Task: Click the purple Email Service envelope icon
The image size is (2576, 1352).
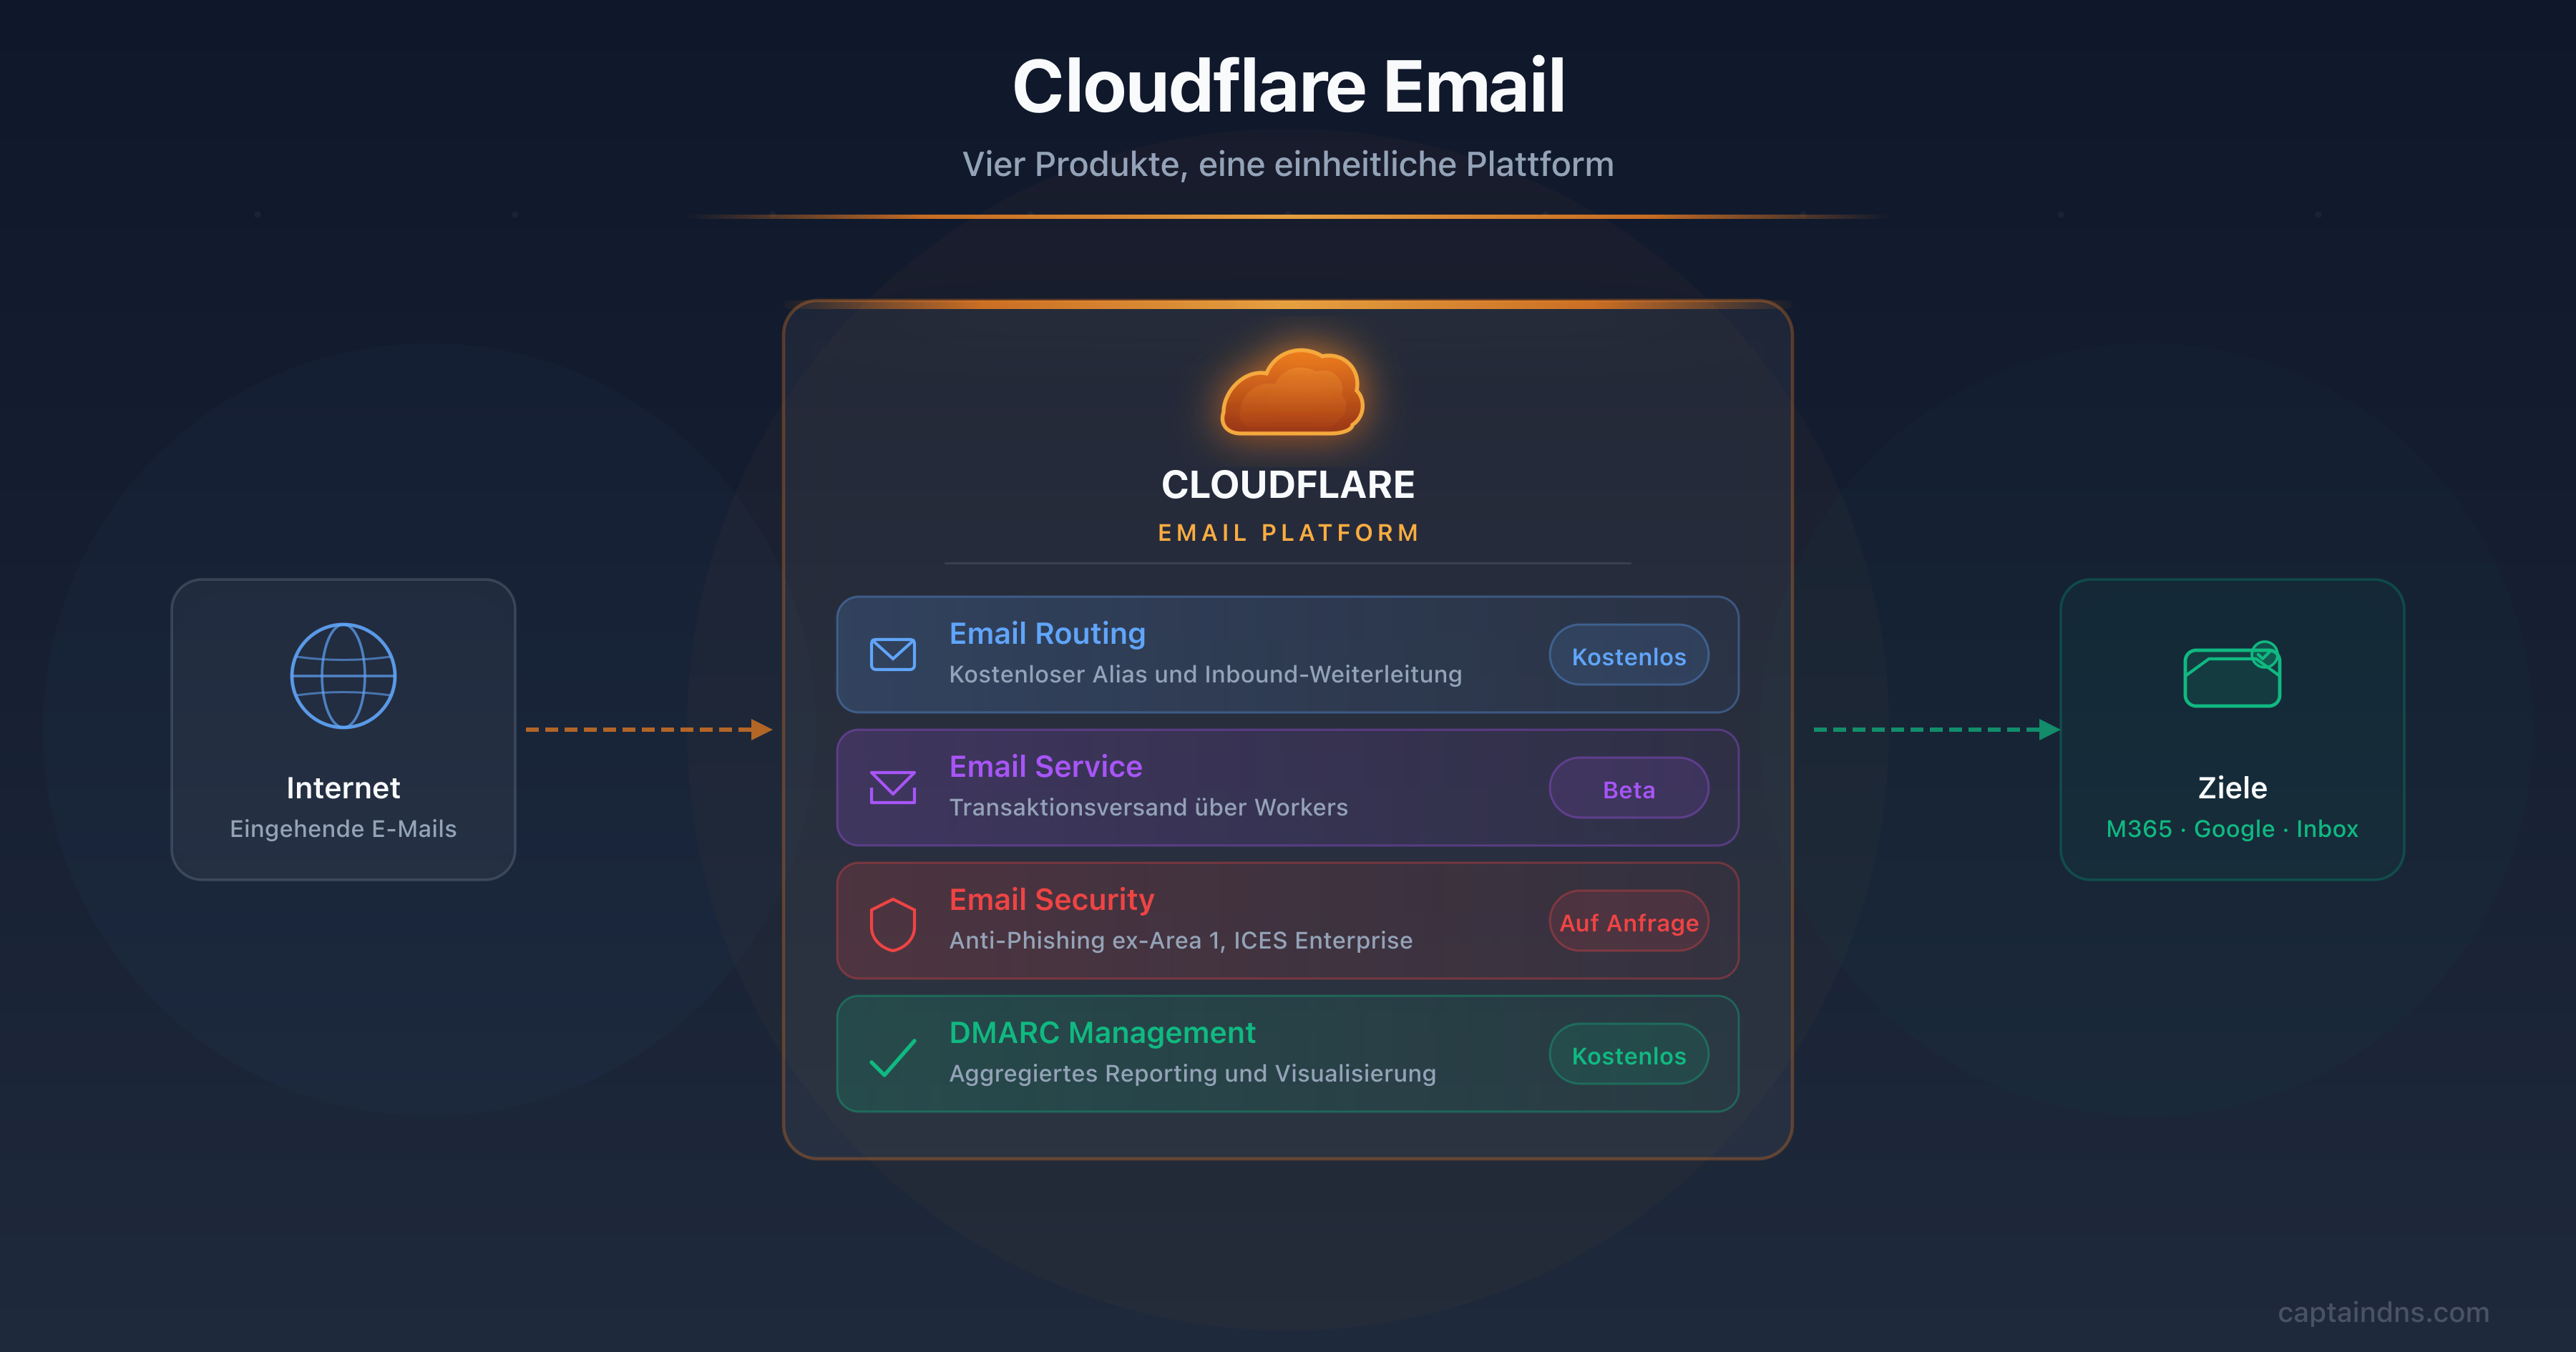Action: (x=893, y=786)
